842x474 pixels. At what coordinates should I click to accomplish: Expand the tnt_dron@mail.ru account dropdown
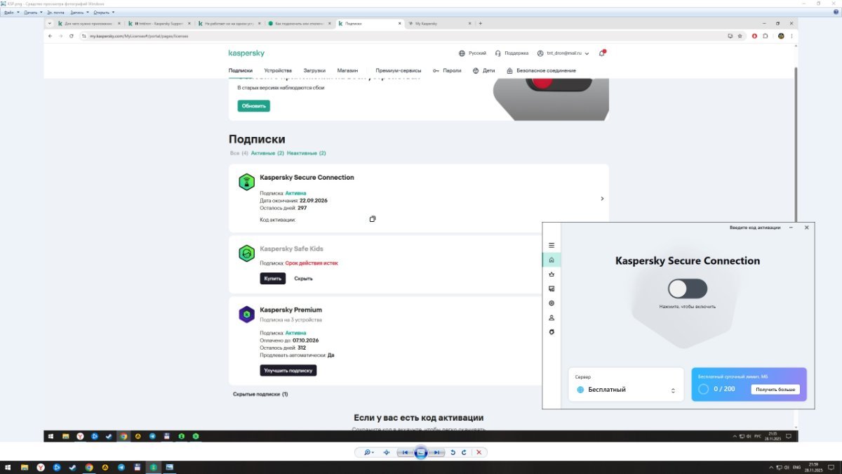pyautogui.click(x=563, y=53)
